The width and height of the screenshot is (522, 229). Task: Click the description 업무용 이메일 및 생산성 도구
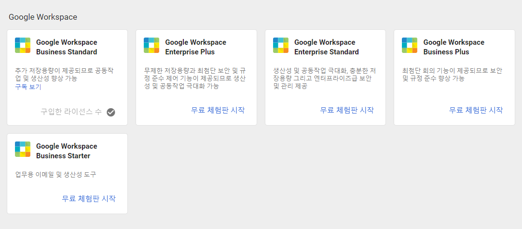click(x=56, y=175)
